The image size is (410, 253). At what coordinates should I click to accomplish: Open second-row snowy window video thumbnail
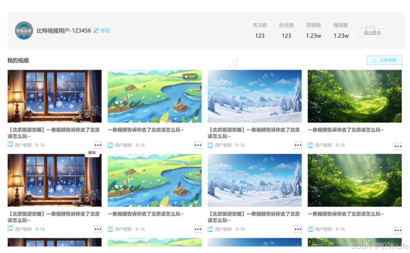pyautogui.click(x=55, y=180)
